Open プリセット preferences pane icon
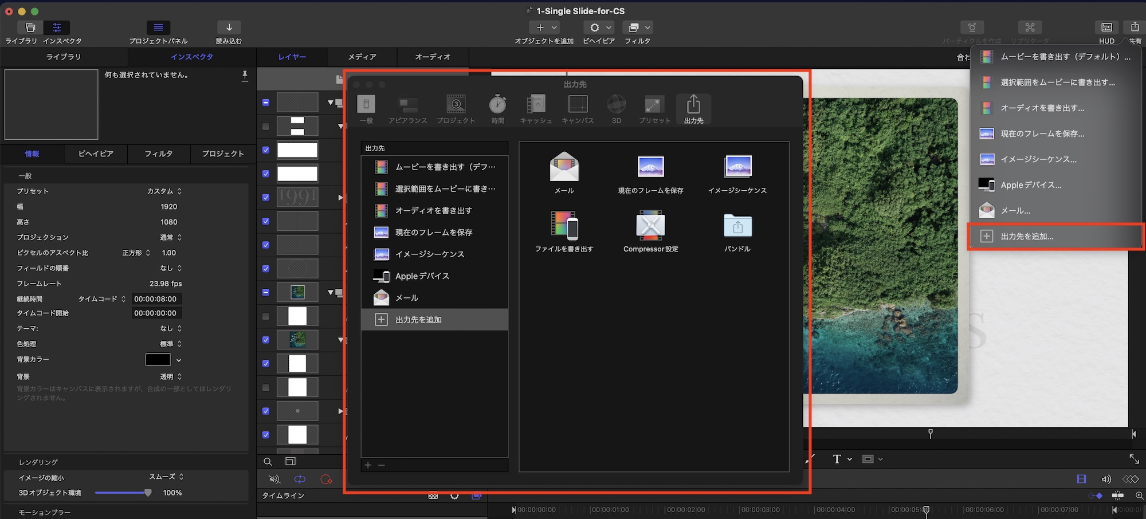 654,109
